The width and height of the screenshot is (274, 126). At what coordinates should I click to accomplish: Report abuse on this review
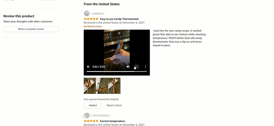point(114,105)
